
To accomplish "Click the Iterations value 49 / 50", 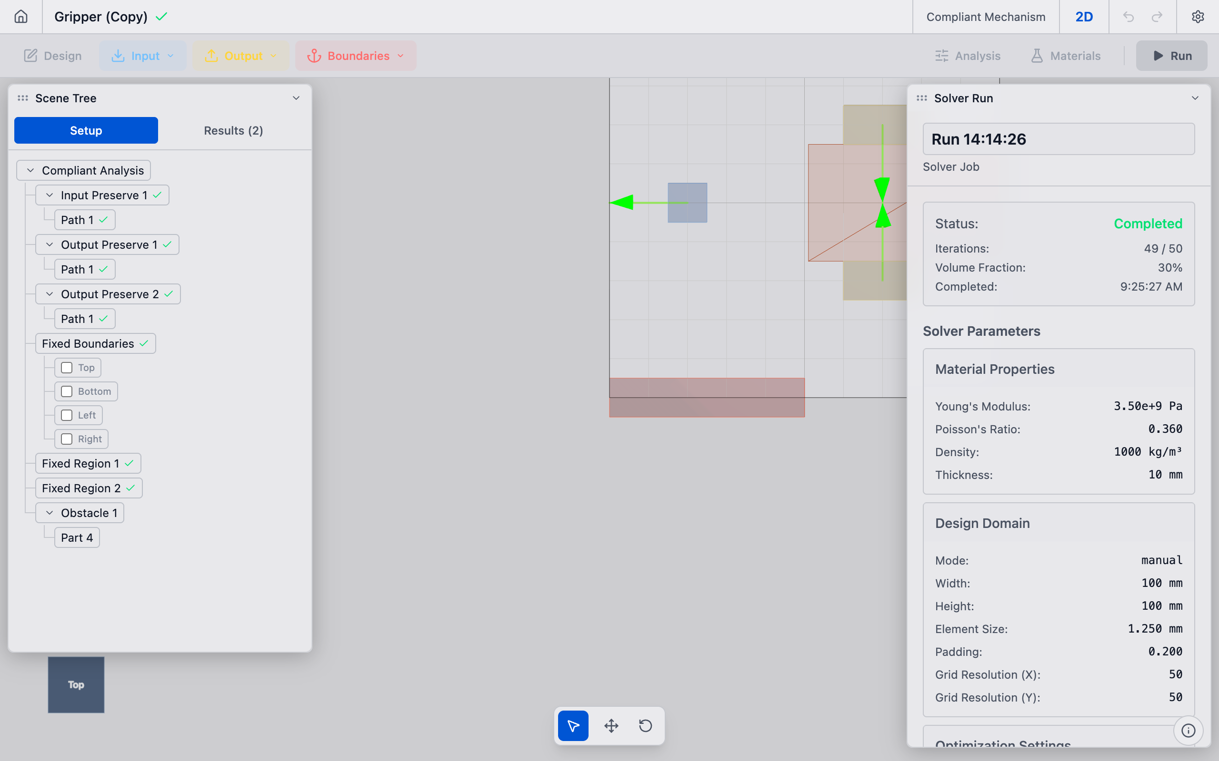I will 1163,249.
